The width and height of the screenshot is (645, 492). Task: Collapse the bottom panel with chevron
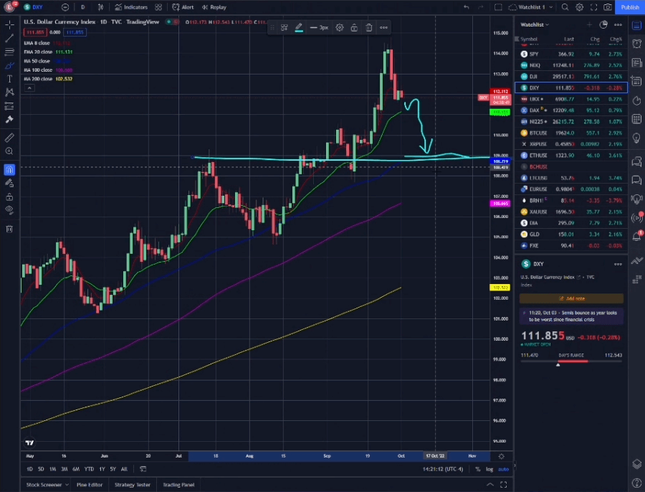490,485
